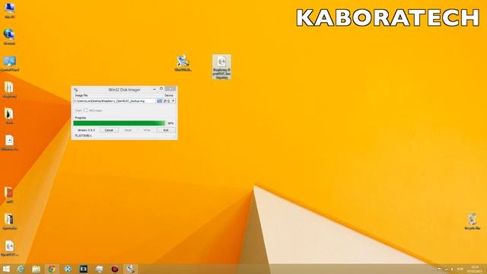Open the Windows Start button

[6, 269]
